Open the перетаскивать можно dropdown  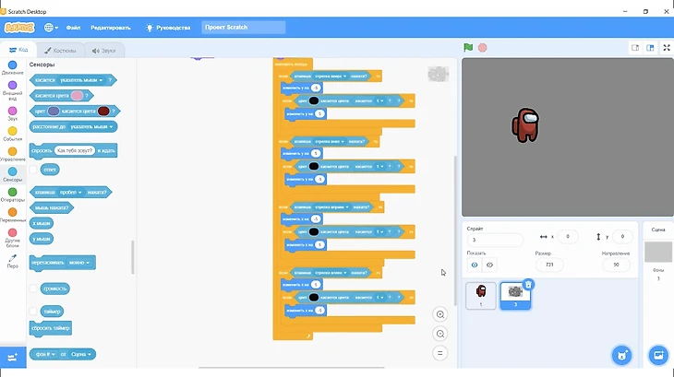click(x=79, y=263)
